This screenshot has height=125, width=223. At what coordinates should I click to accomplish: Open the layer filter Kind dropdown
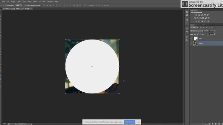pyautogui.click(x=194, y=27)
